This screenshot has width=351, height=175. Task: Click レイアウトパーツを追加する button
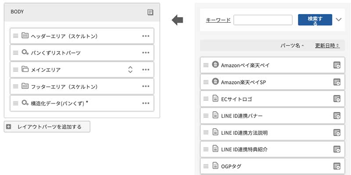[47, 127]
